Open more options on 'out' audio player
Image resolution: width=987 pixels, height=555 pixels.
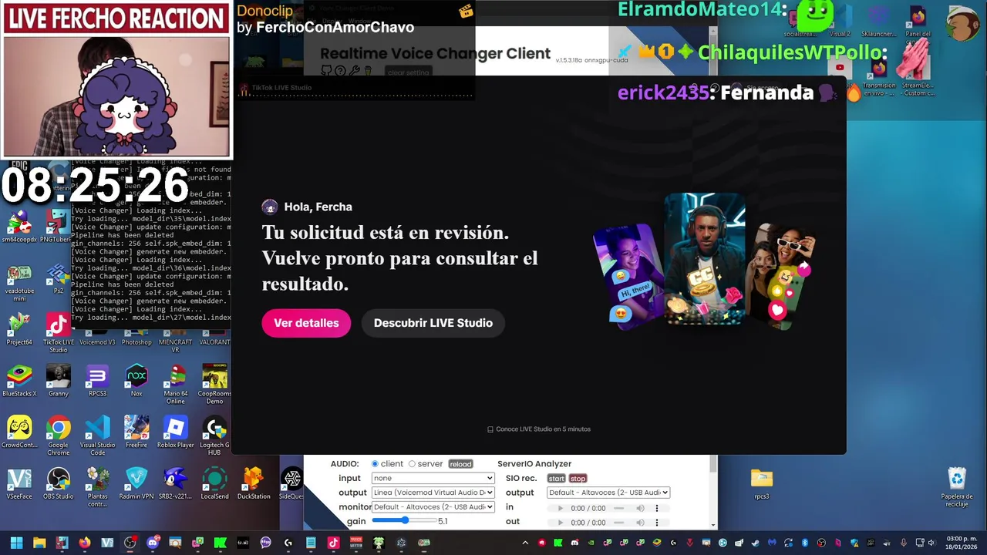coord(657,523)
